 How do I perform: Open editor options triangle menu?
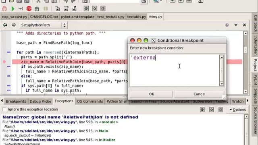pos(236,25)
